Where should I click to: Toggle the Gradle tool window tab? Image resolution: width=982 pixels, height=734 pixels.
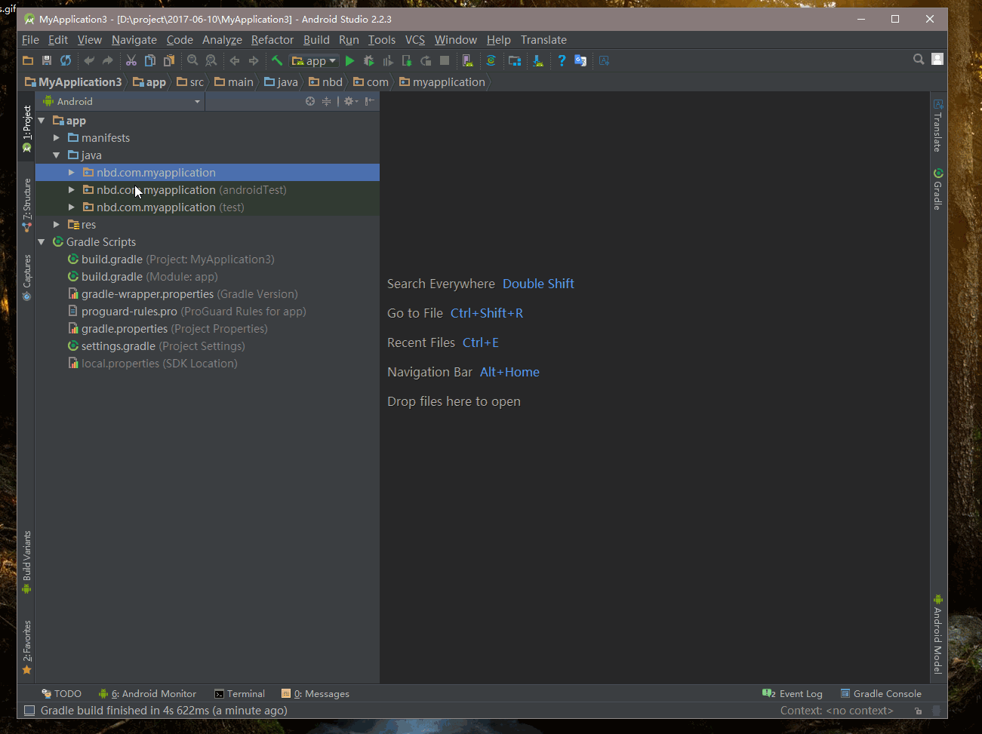938,189
